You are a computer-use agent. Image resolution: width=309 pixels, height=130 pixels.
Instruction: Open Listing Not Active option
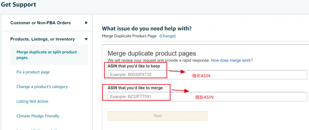tap(32, 101)
